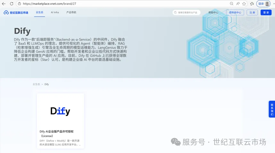275x153 pixels.
Task: Select the 云生态 tab
Action: [39, 13]
